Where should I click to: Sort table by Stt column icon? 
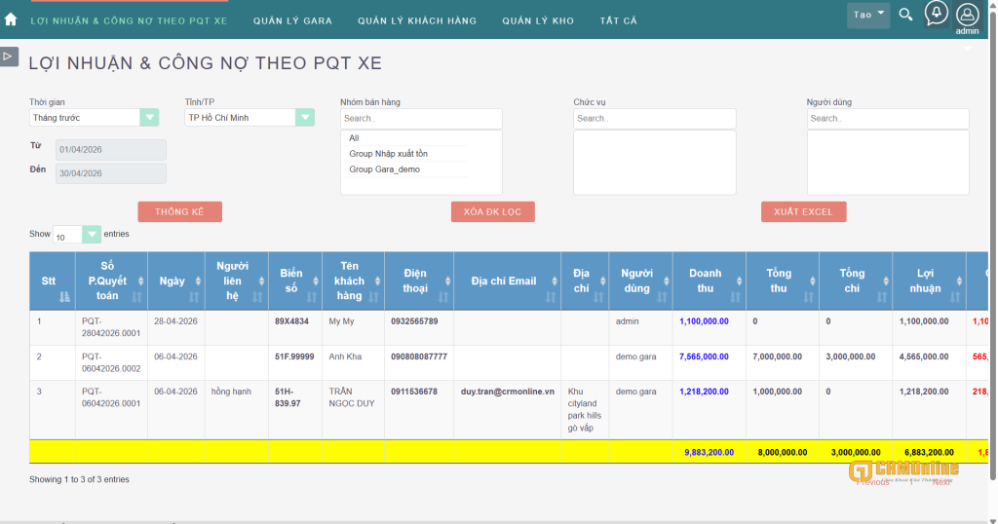click(64, 296)
